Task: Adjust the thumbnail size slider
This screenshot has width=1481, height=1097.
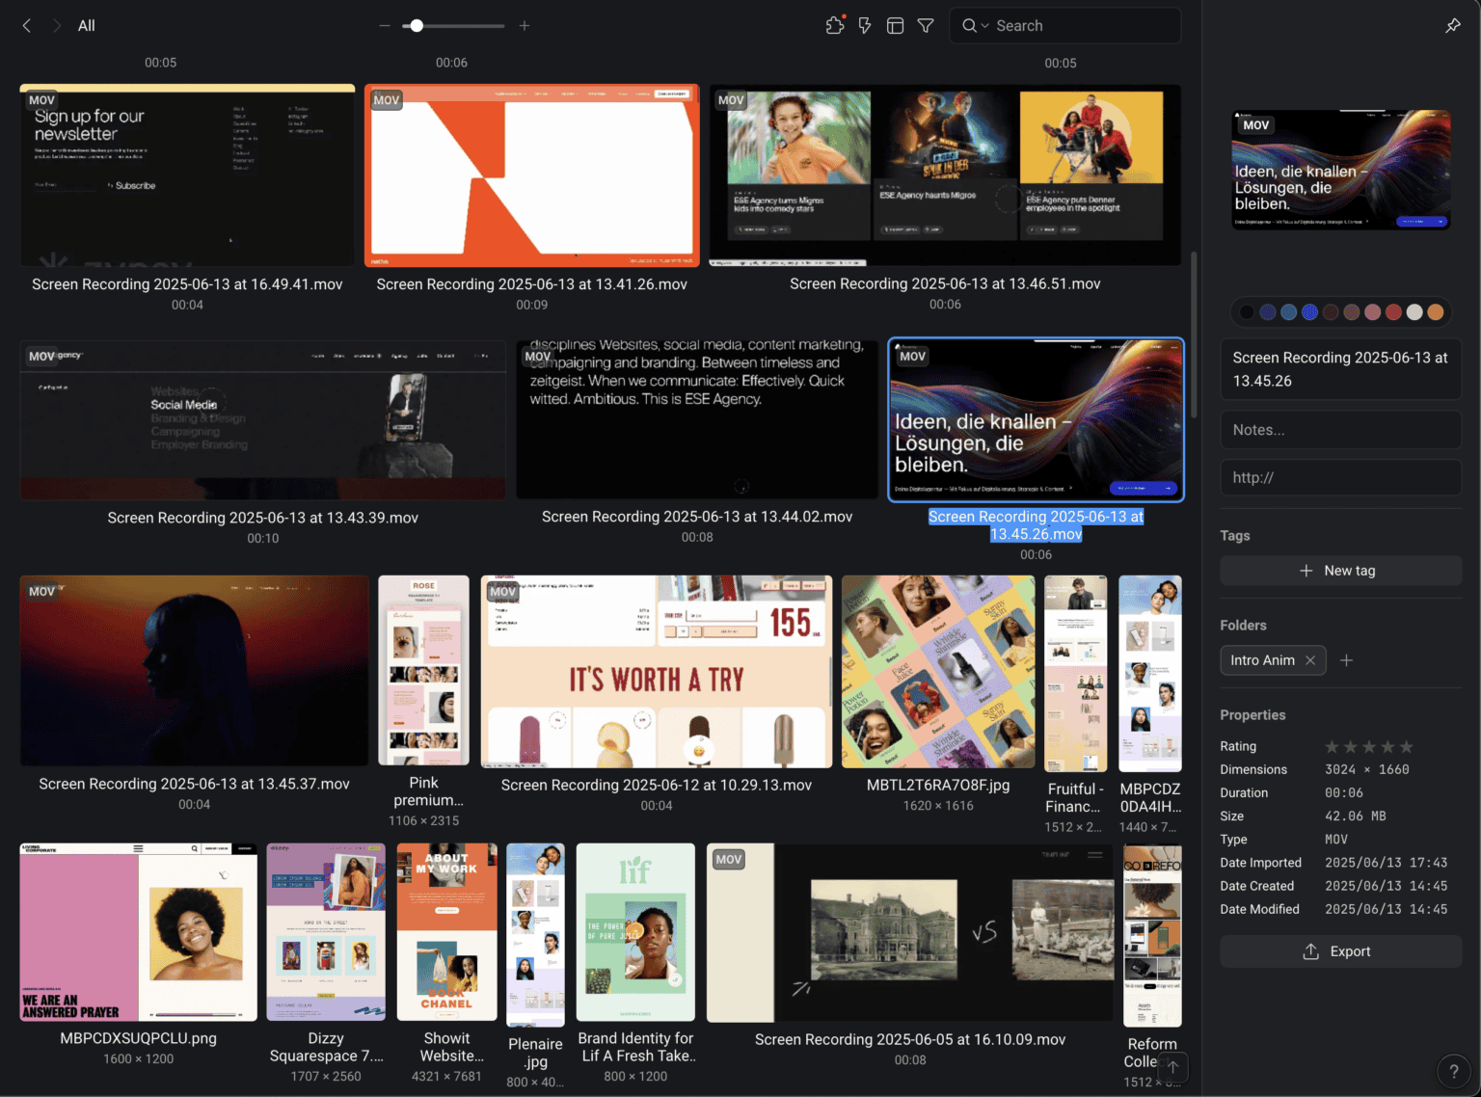Action: point(417,26)
